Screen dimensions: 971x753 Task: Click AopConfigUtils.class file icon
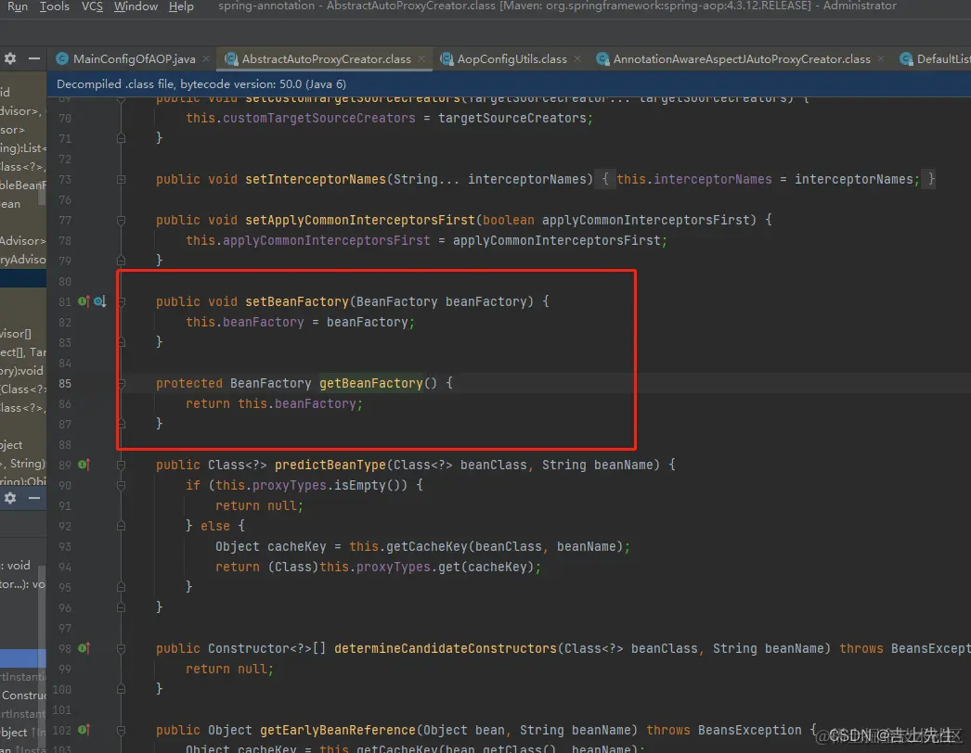click(447, 58)
